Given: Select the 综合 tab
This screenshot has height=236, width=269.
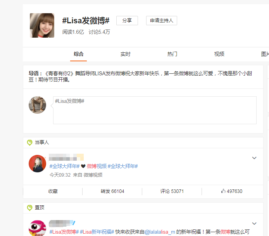Looking at the screenshot, I should [79, 54].
